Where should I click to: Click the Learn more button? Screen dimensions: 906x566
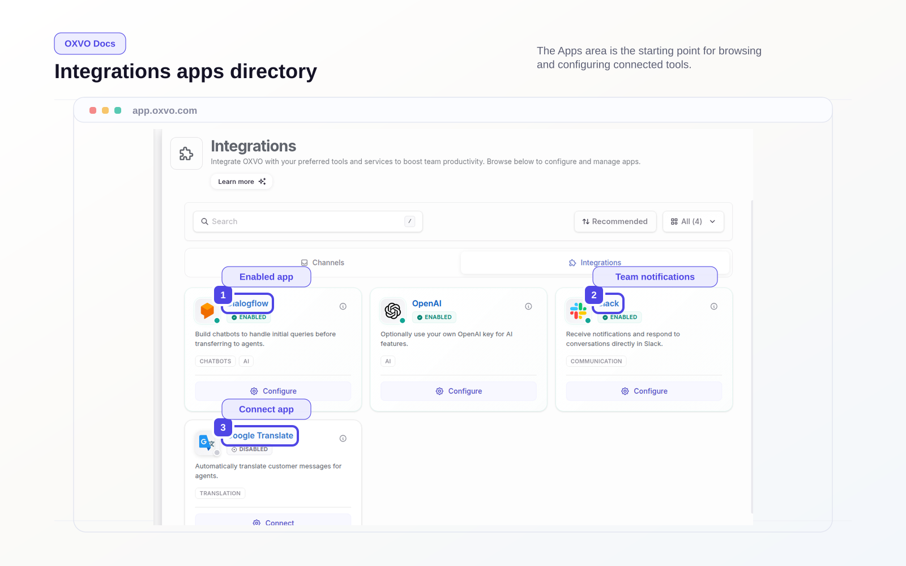click(242, 182)
